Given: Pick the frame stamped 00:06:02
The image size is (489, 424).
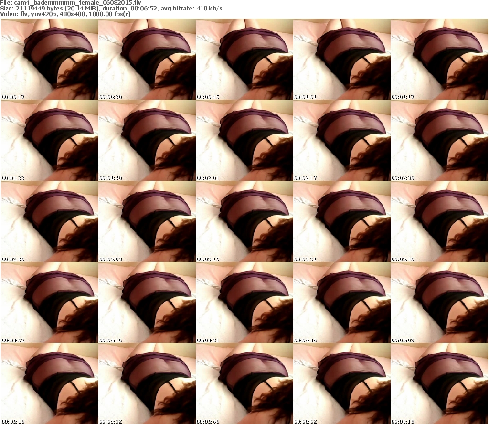Looking at the screenshot, I should (x=342, y=383).
